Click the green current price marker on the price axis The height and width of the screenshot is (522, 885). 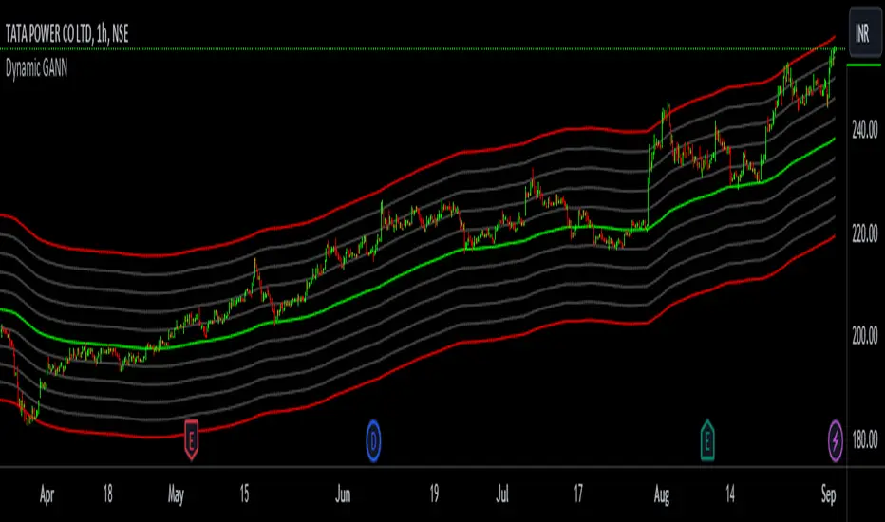tap(863, 65)
